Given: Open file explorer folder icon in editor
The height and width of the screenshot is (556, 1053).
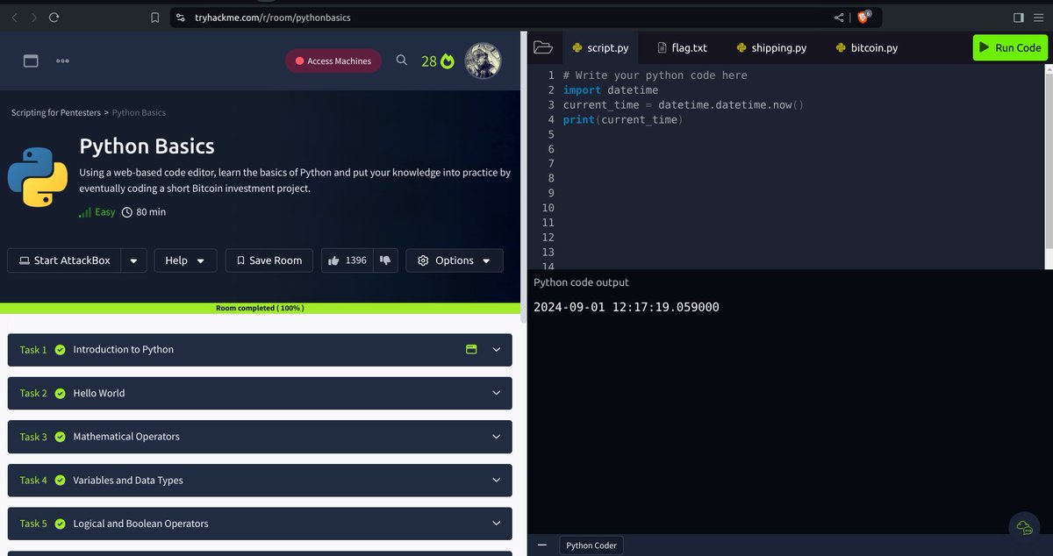Looking at the screenshot, I should tap(542, 47).
